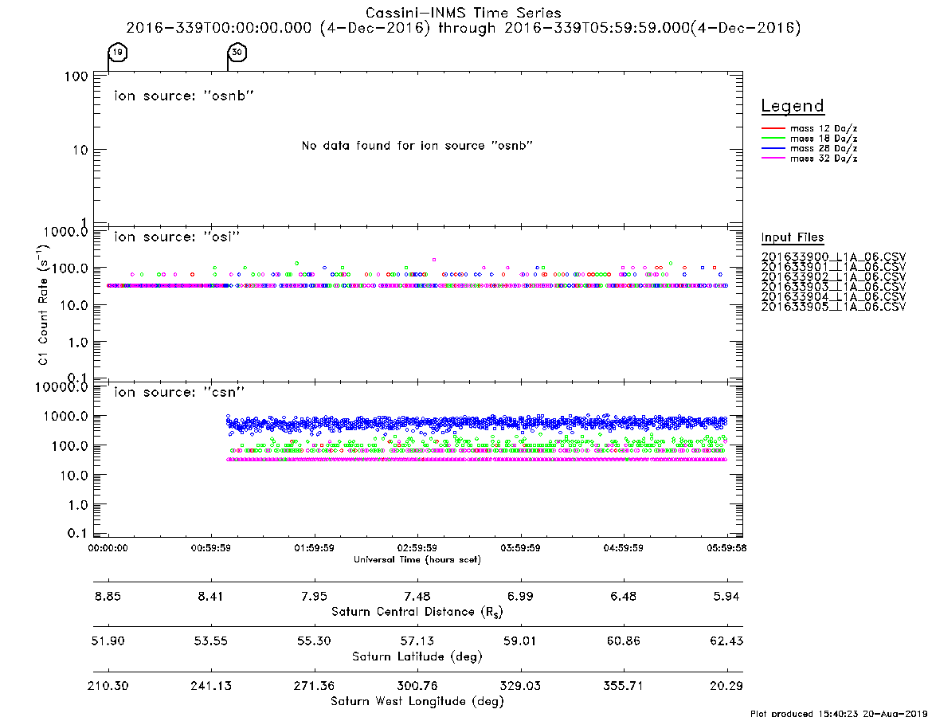Click the Saturn Latitude value 57.13
The width and height of the screenshot is (928, 717).
coord(417,641)
